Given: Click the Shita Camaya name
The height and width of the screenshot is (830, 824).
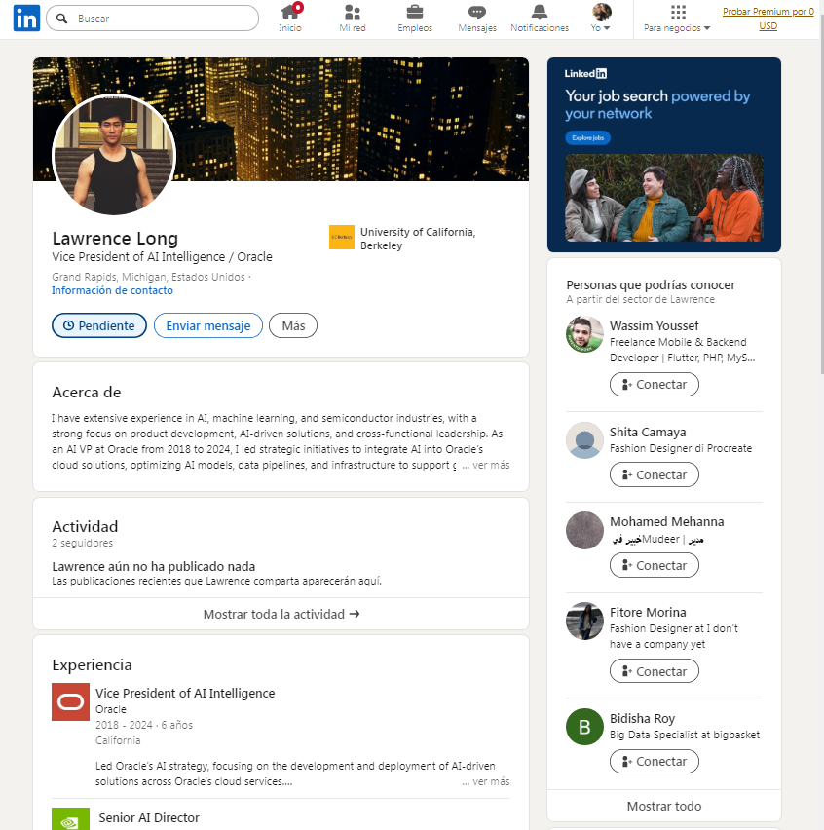Looking at the screenshot, I should click(648, 432).
